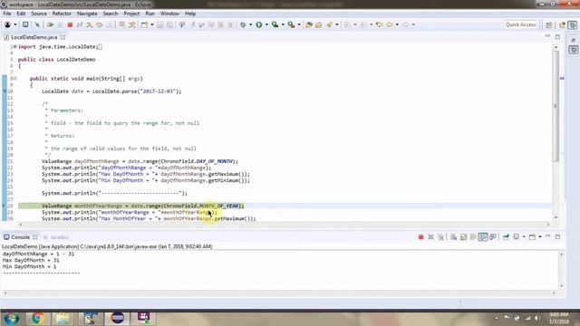580x326 pixels.
Task: Toggle Scroll Lock in Console toolbar
Action: click(463, 237)
